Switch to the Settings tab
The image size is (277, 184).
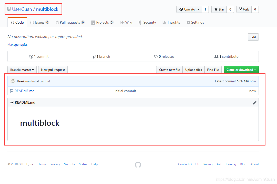[x=195, y=22]
